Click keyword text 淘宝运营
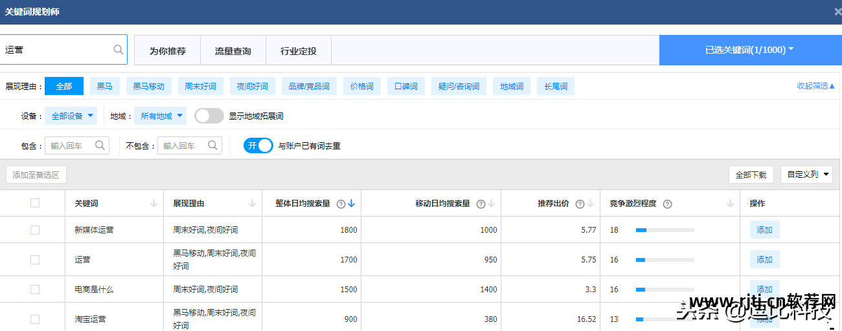Image resolution: width=842 pixels, height=331 pixels. 90,319
